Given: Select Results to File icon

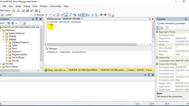Looking at the screenshot, I should tap(87, 15).
